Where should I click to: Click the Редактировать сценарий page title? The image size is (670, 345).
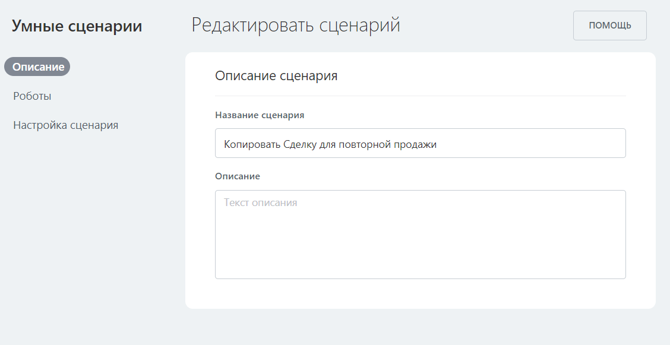pos(296,26)
